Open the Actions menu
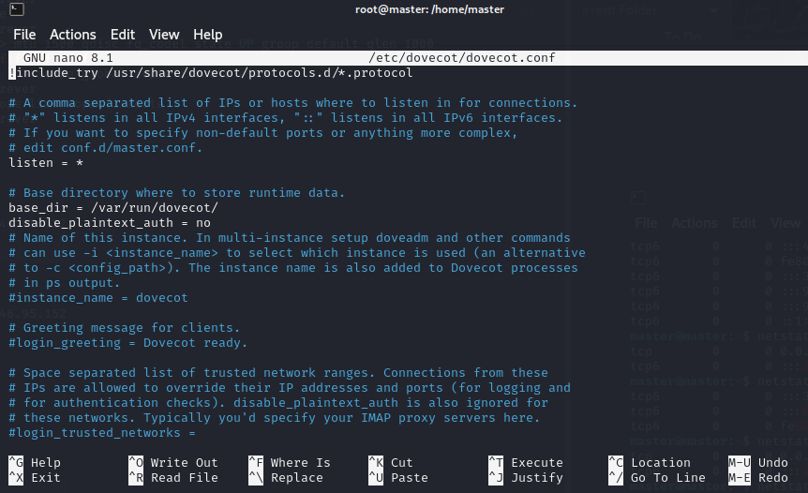Image resolution: width=808 pixels, height=493 pixels. pos(73,35)
